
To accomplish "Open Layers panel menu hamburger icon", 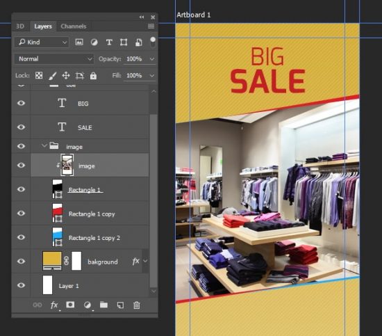I will 151,26.
